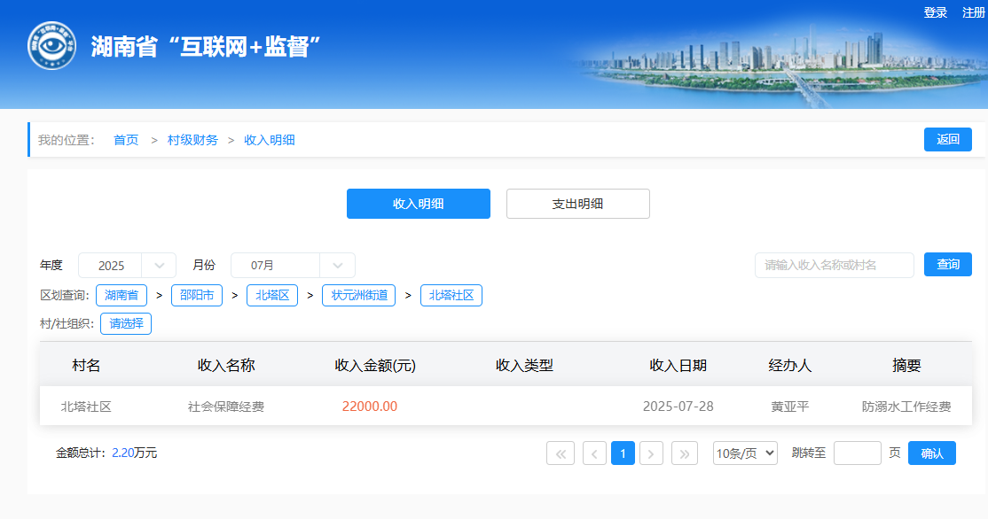The height and width of the screenshot is (519, 988).
Task: Open the 注册 register link
Action: coord(974,12)
